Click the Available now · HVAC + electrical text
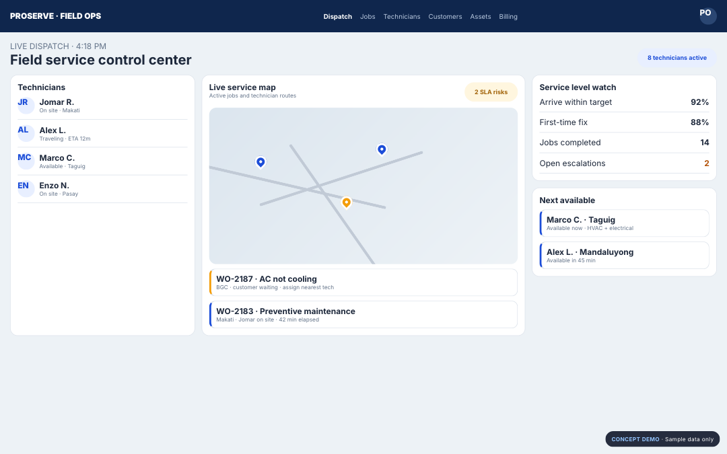 point(590,229)
